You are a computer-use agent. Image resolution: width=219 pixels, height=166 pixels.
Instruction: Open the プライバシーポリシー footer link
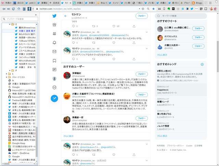point(175,146)
